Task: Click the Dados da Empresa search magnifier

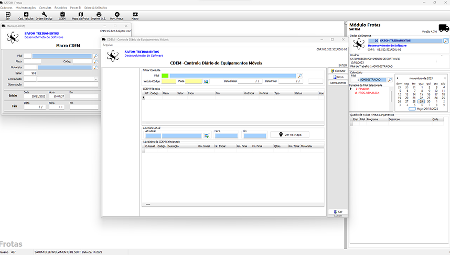Action: click(446, 40)
